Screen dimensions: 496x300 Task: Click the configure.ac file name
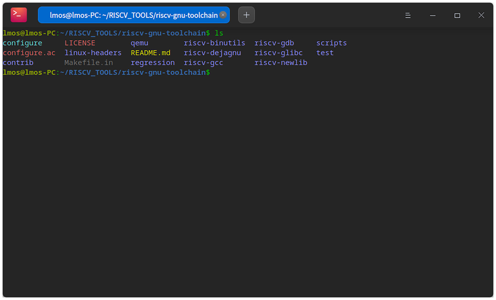point(29,53)
